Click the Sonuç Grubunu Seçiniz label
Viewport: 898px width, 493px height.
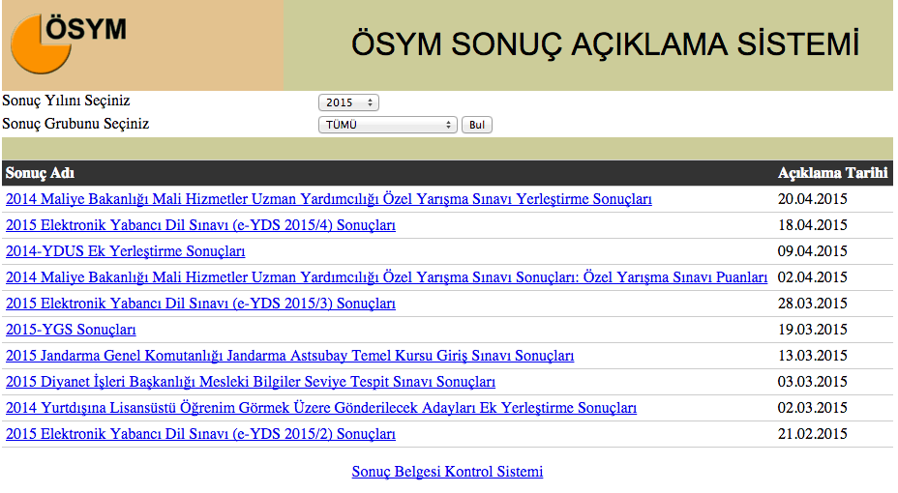tap(75, 124)
